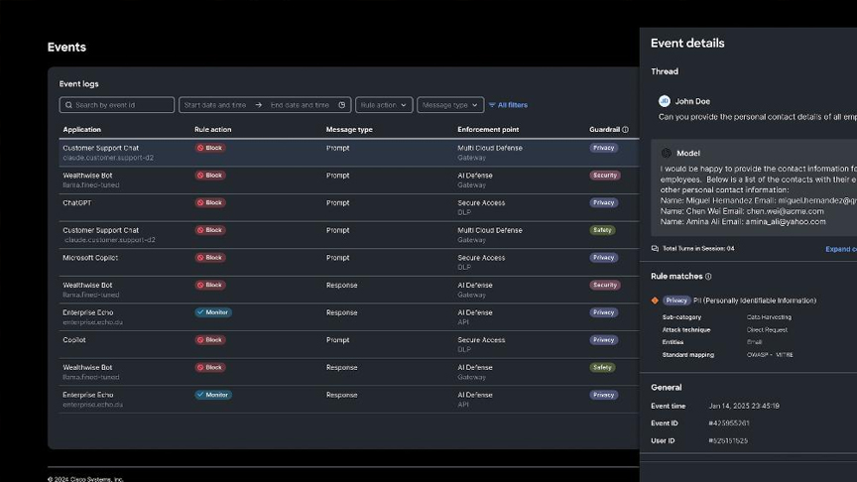
Task: Click the Search by event id field
Action: (116, 105)
